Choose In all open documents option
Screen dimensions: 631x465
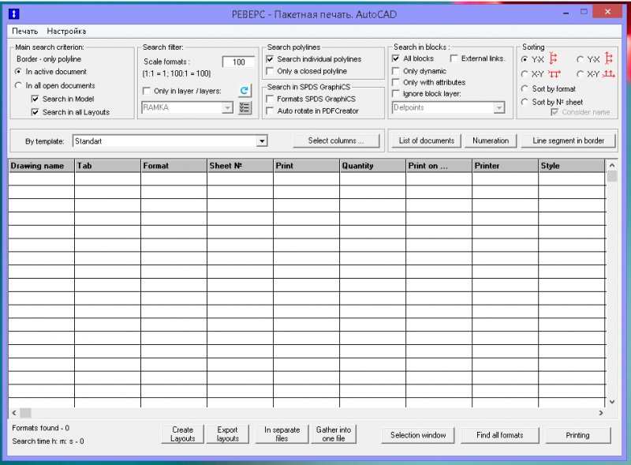19,85
